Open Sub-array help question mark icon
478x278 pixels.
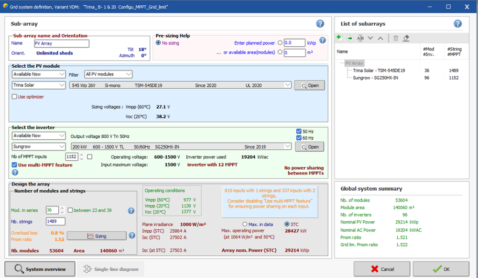pyautogui.click(x=320, y=24)
